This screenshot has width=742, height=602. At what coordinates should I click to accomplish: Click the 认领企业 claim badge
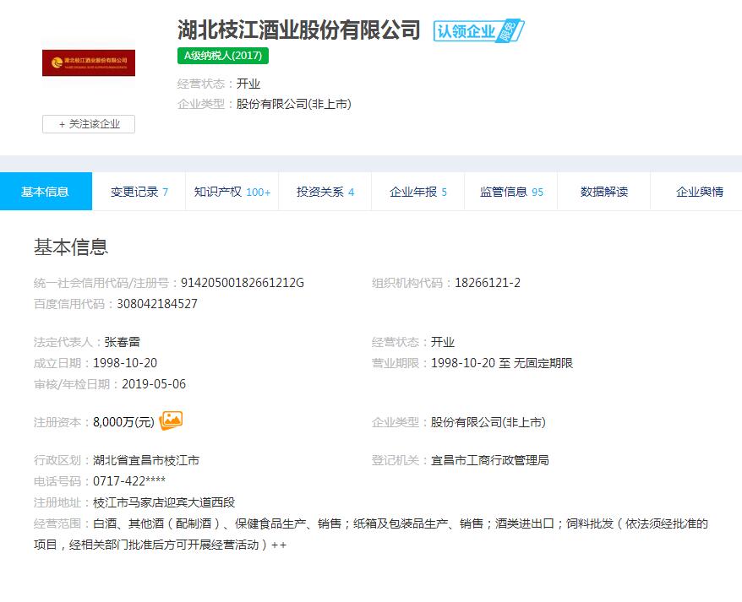click(478, 31)
